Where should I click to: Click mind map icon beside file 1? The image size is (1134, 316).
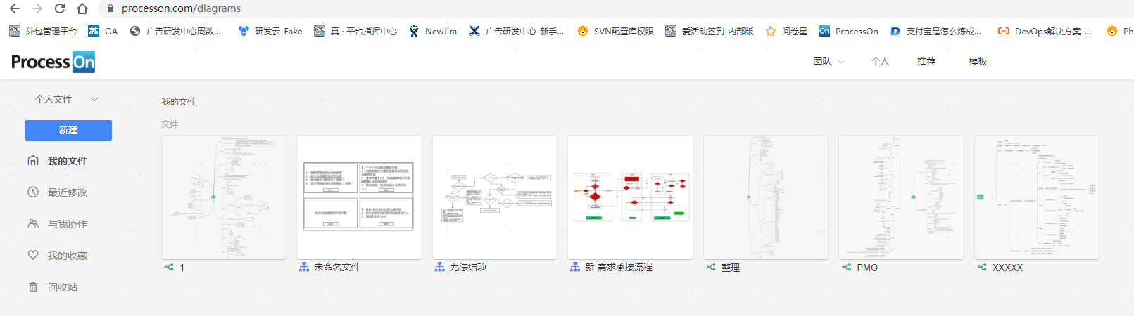(169, 267)
